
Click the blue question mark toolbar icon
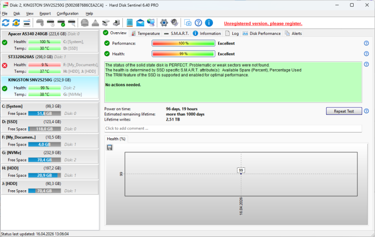click(198, 23)
